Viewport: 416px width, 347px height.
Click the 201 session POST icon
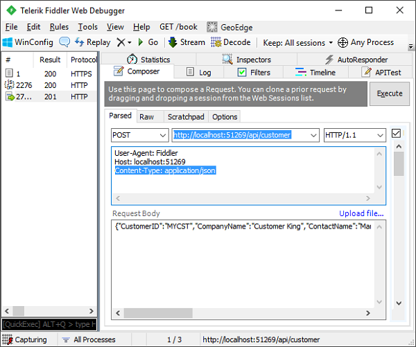[x=10, y=96]
